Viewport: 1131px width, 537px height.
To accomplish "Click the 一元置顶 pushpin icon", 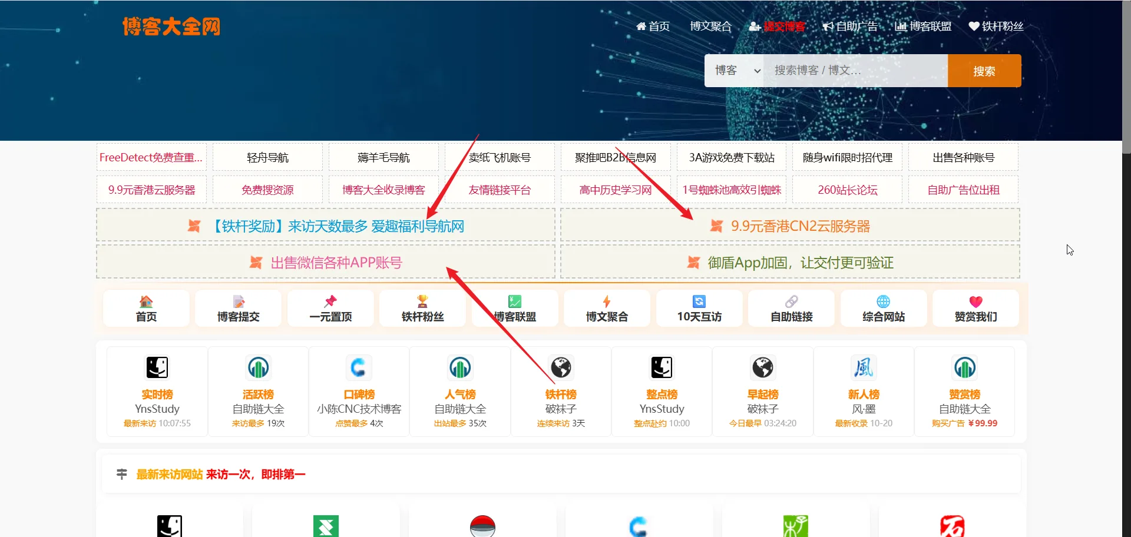I will tap(330, 301).
